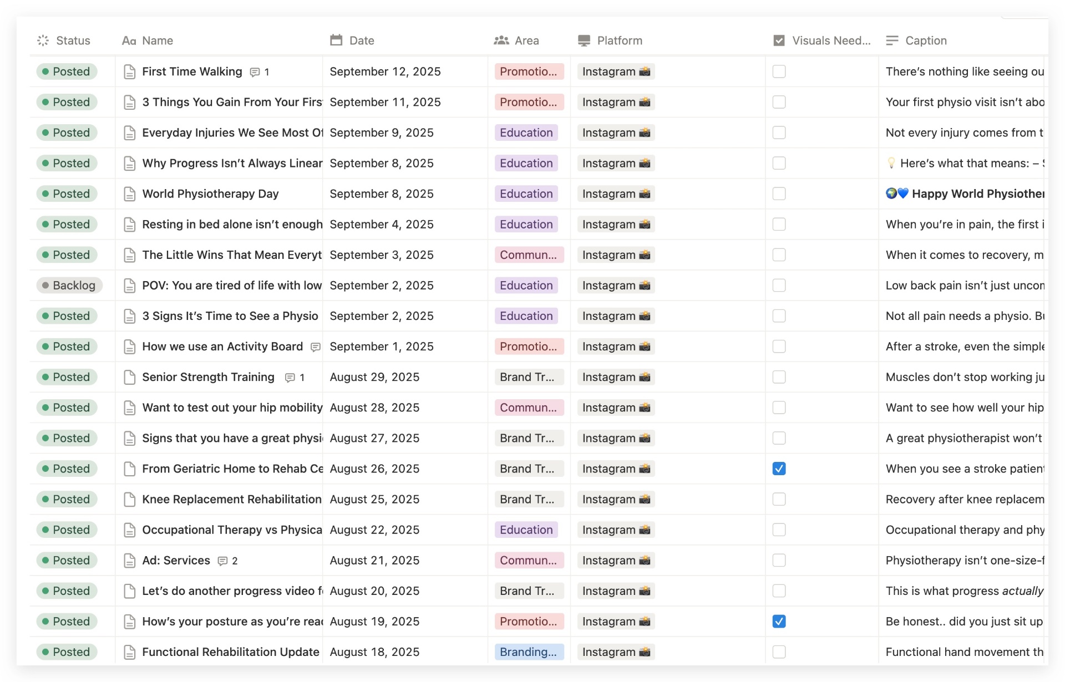Click the Caption column header
Viewport: 1065px width, 682px height.
coord(962,40)
